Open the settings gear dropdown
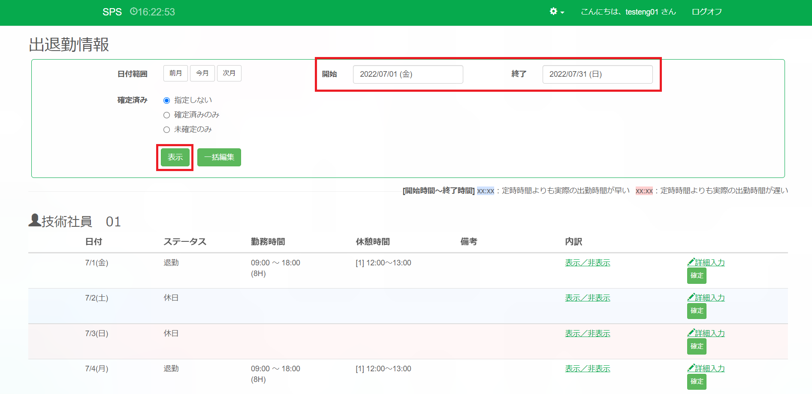Viewport: 812px width, 394px height. tap(556, 12)
